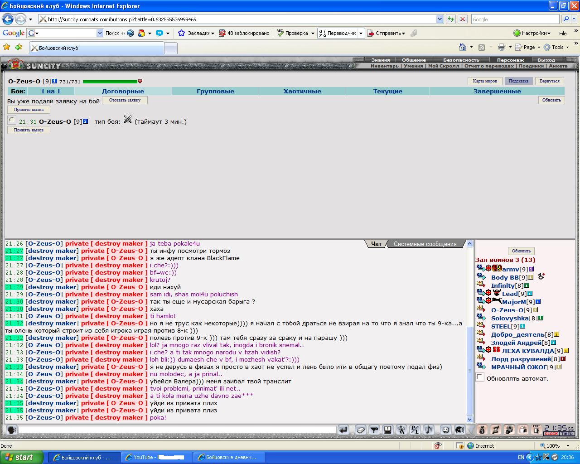Toggle the Обновлять автомат. checkbox

(x=480, y=377)
